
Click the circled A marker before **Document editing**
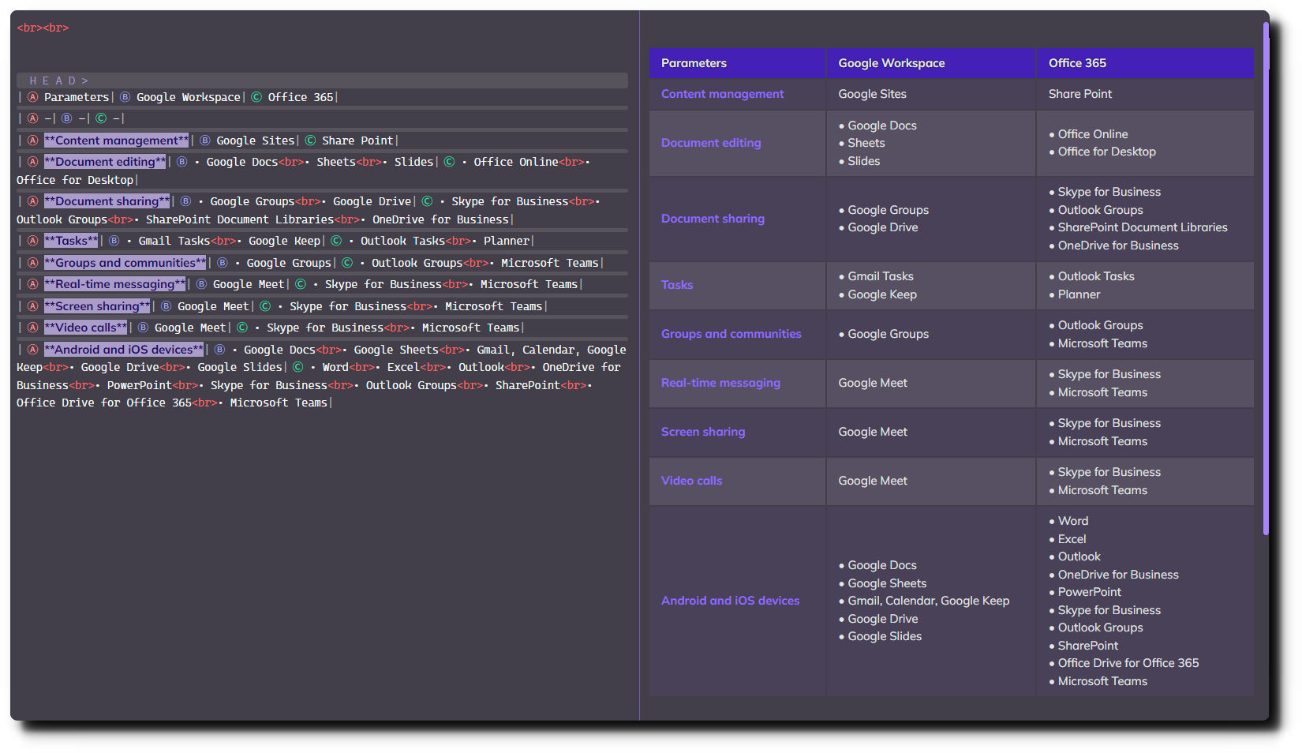coord(33,162)
